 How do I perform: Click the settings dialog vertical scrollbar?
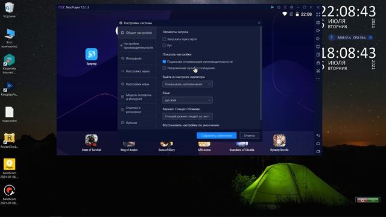click(261, 74)
